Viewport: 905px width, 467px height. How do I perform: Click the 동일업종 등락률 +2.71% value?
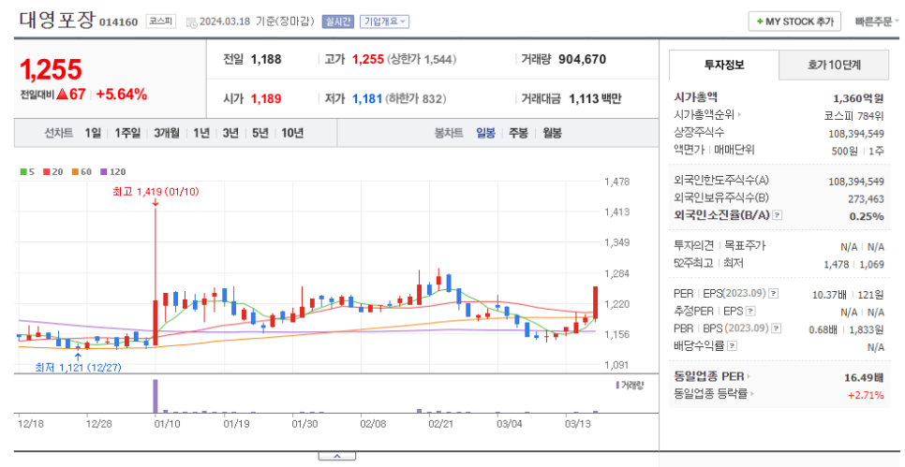pos(866,395)
